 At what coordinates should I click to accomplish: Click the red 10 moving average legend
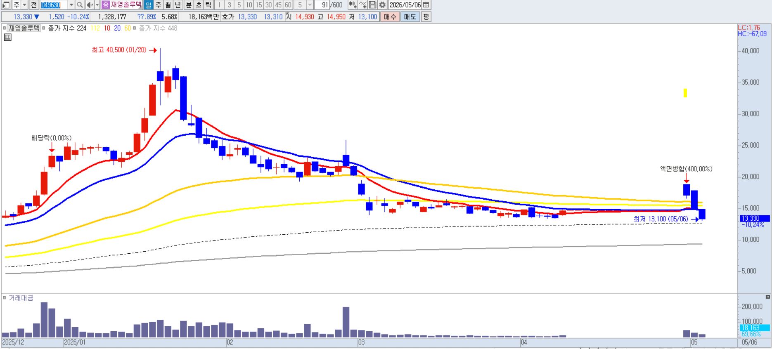(107, 28)
